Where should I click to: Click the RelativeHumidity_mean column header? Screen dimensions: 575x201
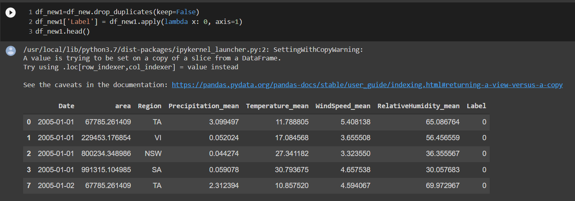coord(419,106)
